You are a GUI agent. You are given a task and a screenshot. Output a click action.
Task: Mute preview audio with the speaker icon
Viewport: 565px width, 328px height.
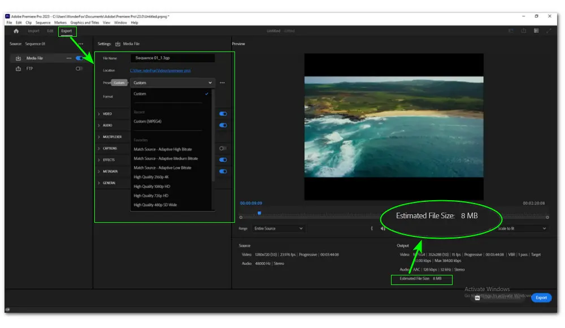[383, 228]
